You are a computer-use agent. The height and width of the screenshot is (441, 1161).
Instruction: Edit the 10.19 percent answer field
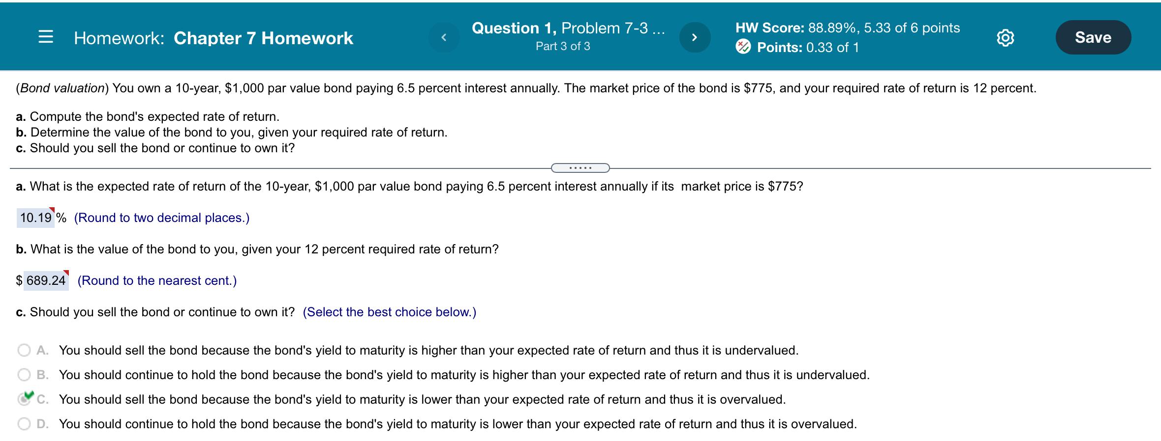click(35, 218)
